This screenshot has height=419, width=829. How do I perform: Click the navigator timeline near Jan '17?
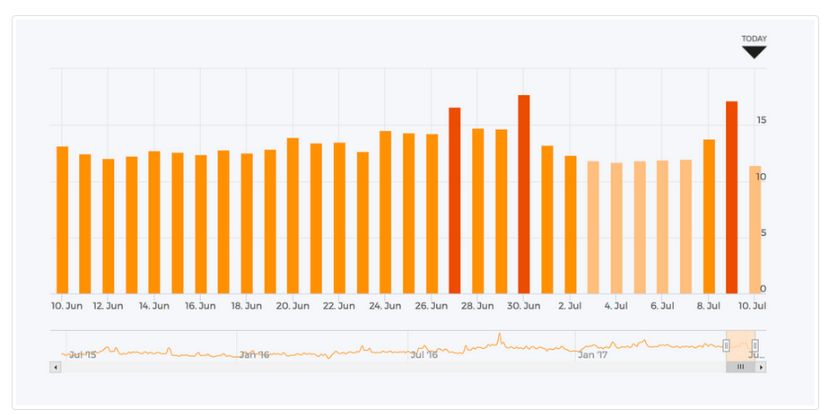pyautogui.click(x=592, y=347)
